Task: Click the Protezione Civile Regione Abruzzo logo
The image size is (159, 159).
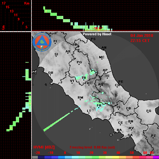Action: [42, 42]
